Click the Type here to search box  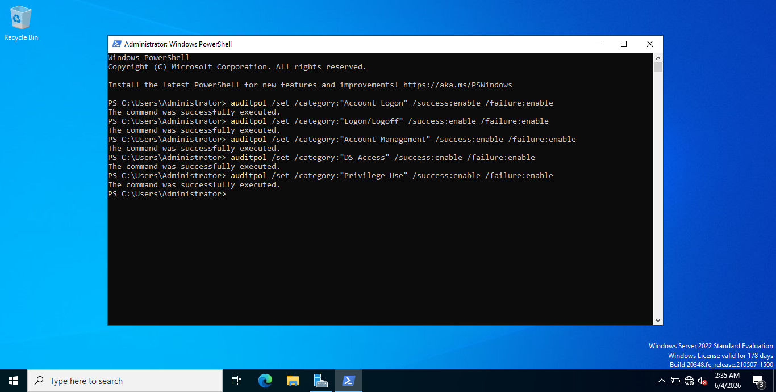pos(125,381)
